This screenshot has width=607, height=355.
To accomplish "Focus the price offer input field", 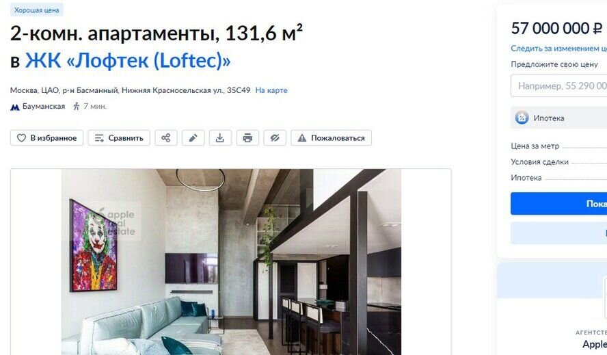I will pyautogui.click(x=558, y=86).
